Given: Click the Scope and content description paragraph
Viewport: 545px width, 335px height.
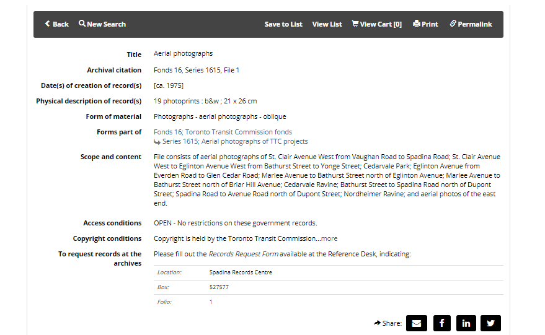Looking at the screenshot, I should tap(327, 180).
